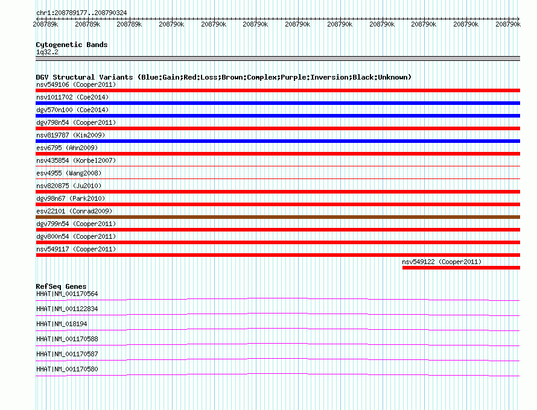Click the RefSeq Genes track title
The height and width of the screenshot is (410, 537).
[61, 286]
